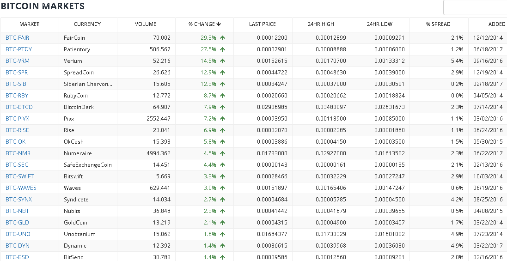Open the BTC-BTCD market link
This screenshot has width=507, height=261.
pyautogui.click(x=19, y=107)
